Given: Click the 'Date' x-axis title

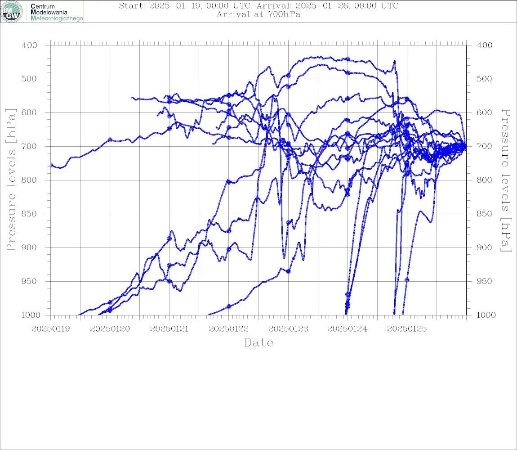Looking at the screenshot, I should (258, 343).
